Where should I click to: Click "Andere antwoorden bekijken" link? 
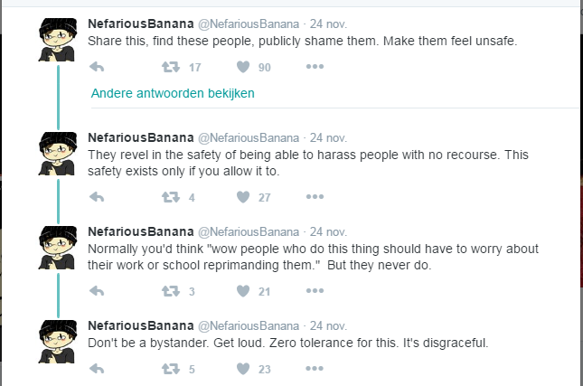[x=173, y=93]
